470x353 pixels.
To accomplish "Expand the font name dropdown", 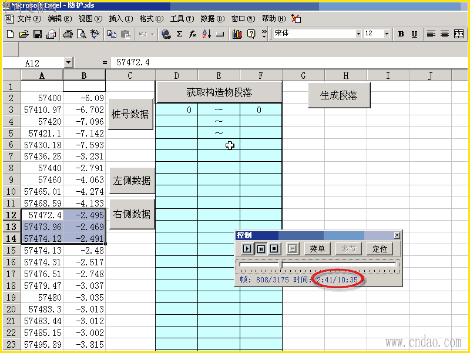I will click(x=358, y=34).
